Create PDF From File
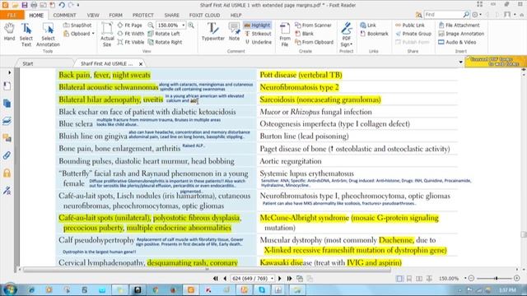 285,35
